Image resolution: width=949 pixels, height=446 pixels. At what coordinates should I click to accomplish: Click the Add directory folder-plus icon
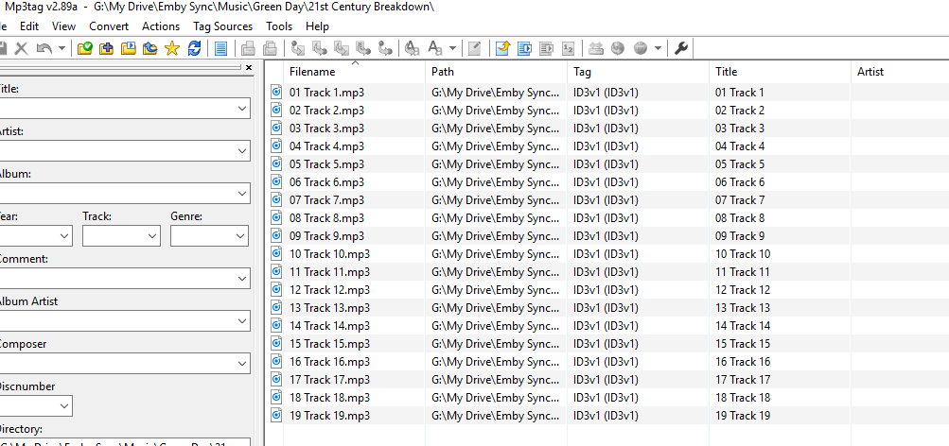pos(107,48)
